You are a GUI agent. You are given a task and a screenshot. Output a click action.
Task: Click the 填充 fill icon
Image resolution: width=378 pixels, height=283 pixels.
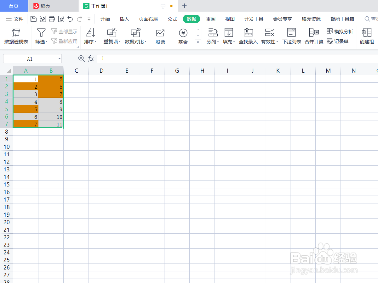[x=229, y=32]
